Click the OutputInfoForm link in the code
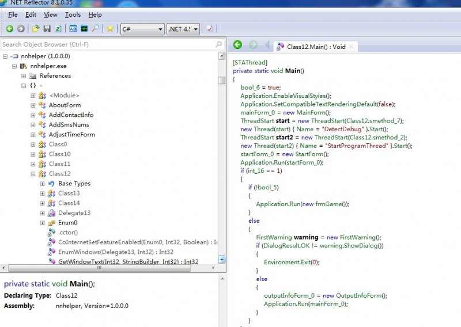The image size is (461, 327). point(358,296)
